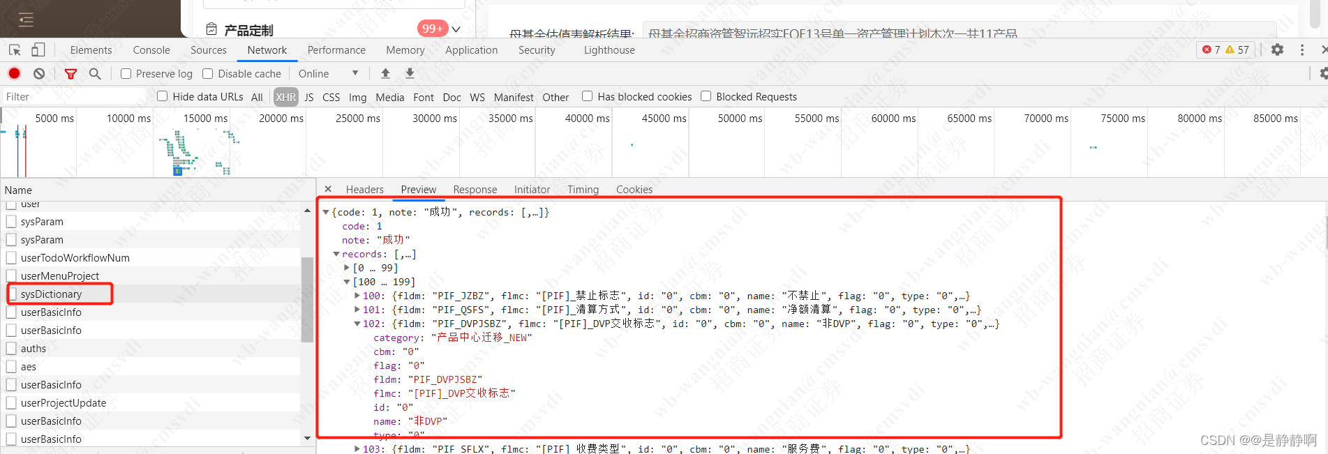Tick checkbox for aes request
Image resolution: width=1328 pixels, height=454 pixels.
tap(11, 367)
